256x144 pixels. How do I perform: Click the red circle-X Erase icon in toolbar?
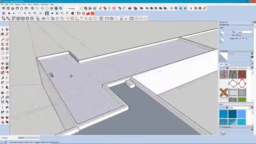(x=114, y=8)
